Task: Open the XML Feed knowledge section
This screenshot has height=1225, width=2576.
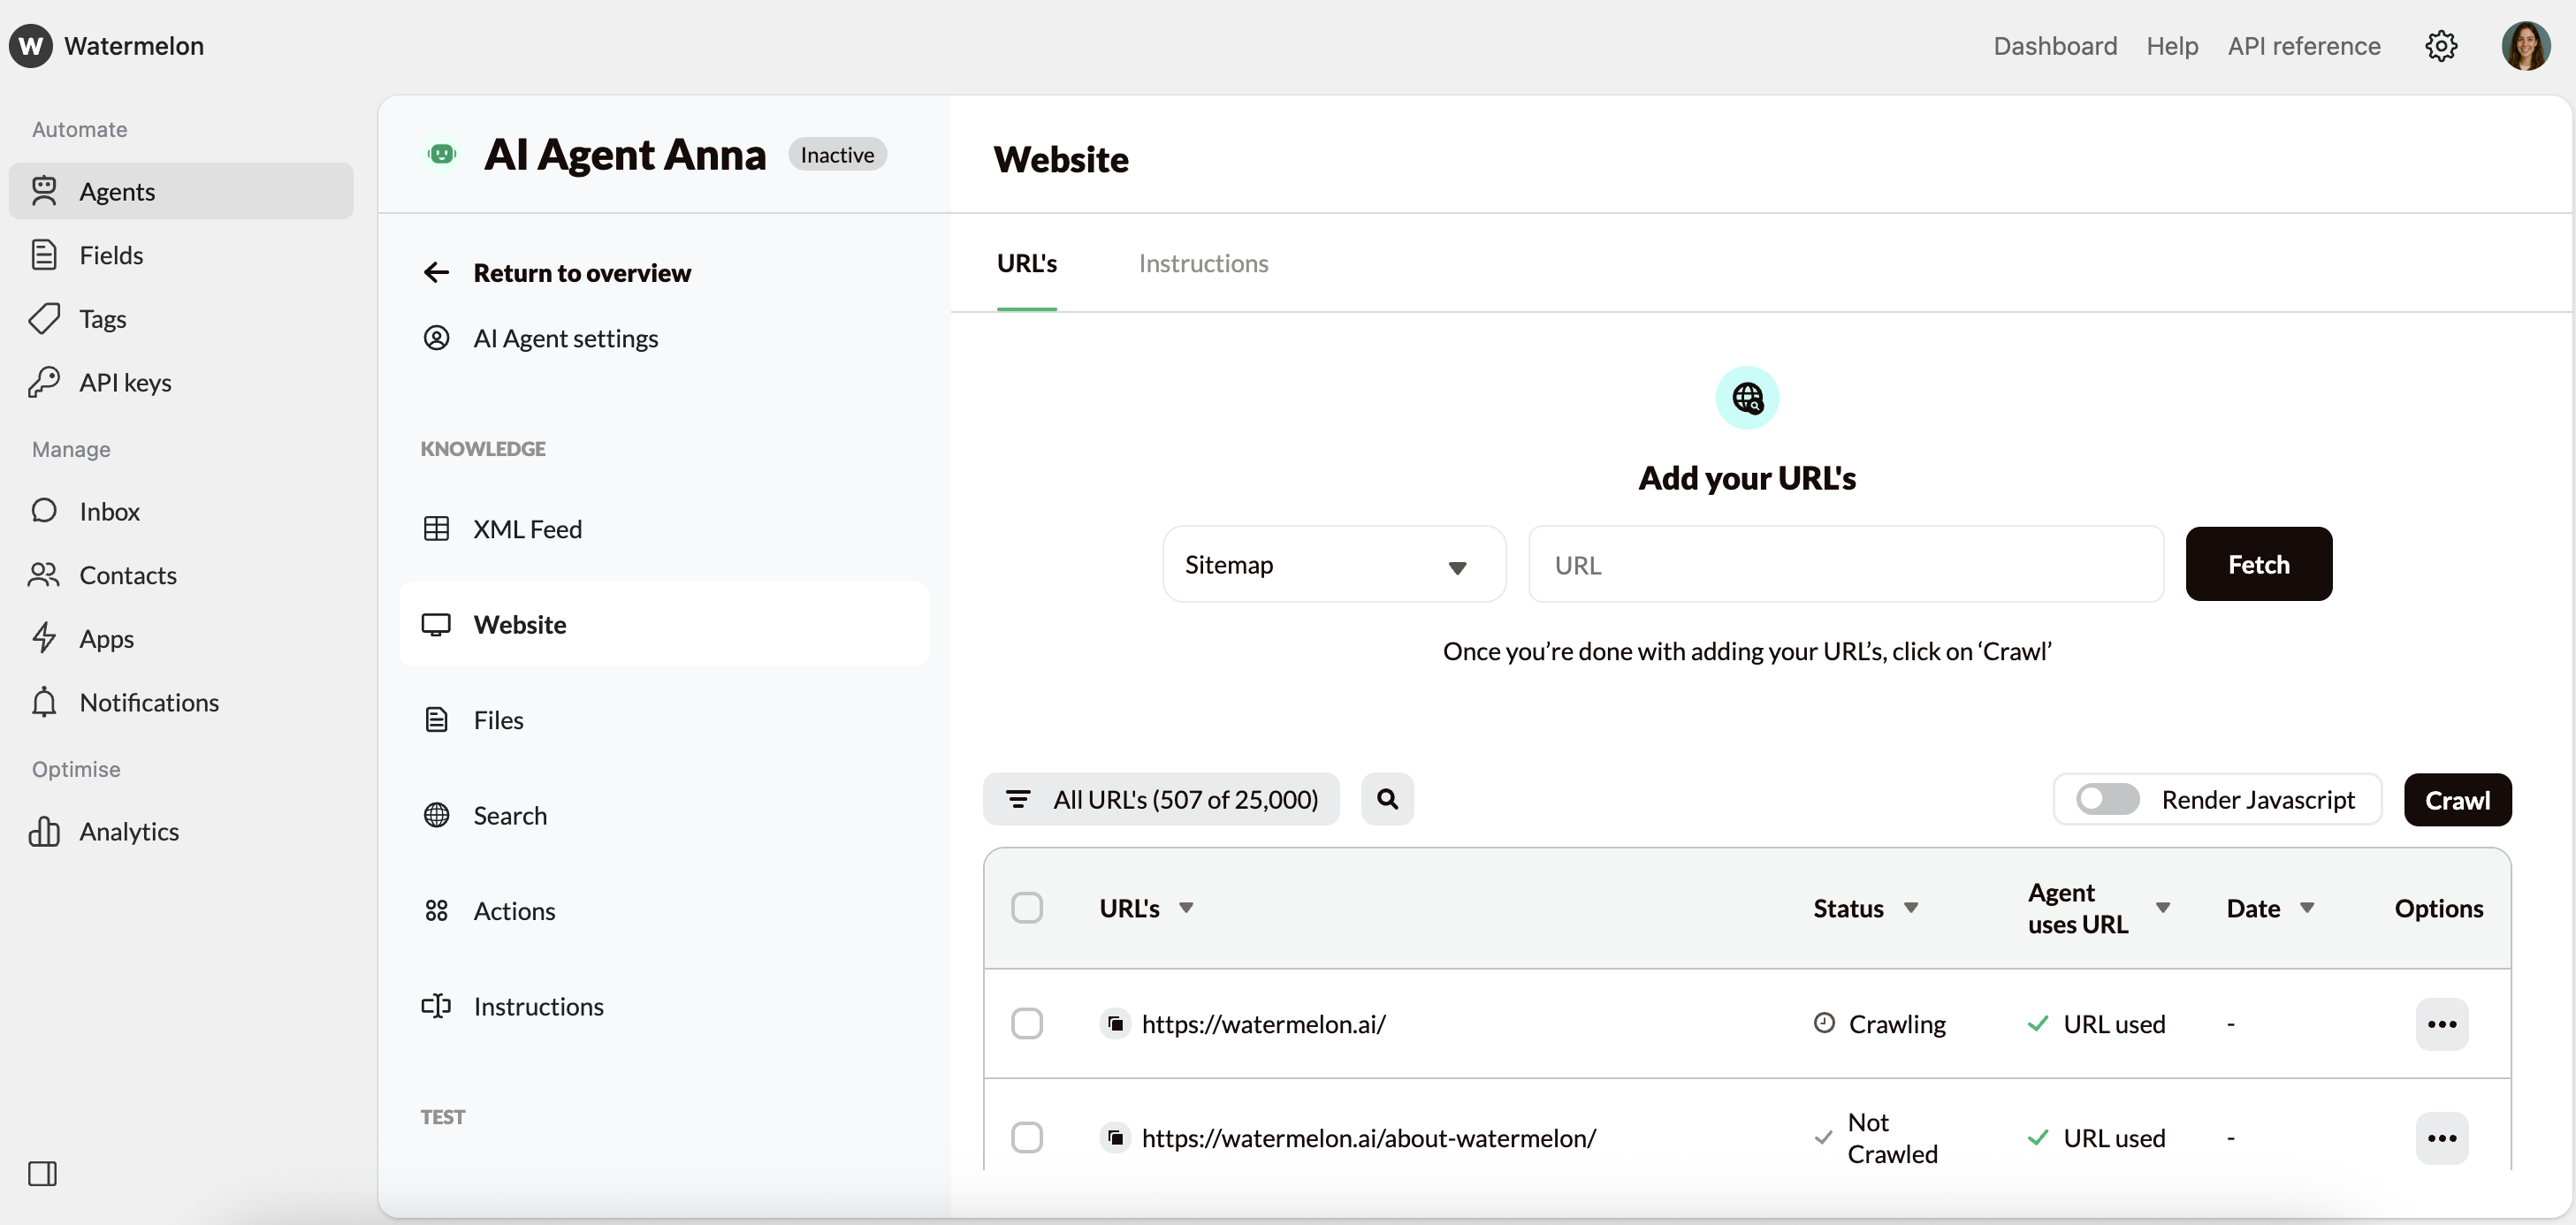Action: coord(527,529)
